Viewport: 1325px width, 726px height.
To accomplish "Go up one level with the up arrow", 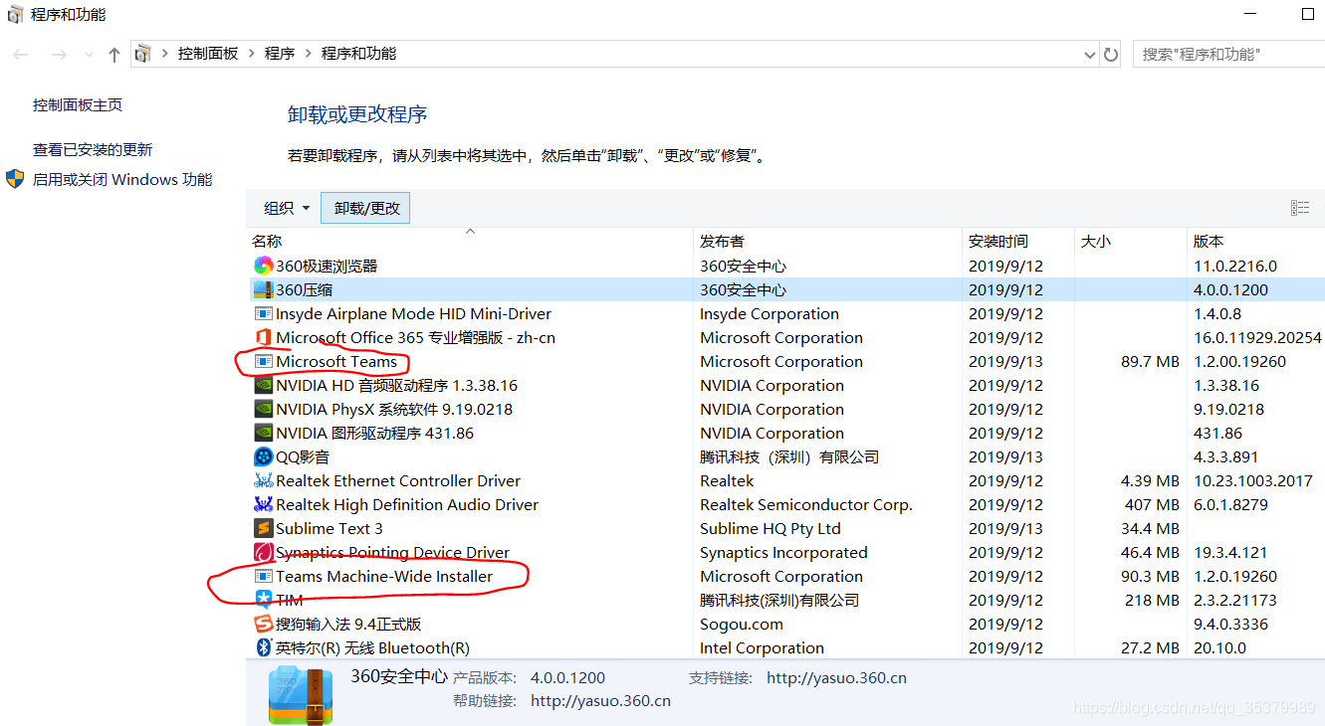I will pos(114,55).
